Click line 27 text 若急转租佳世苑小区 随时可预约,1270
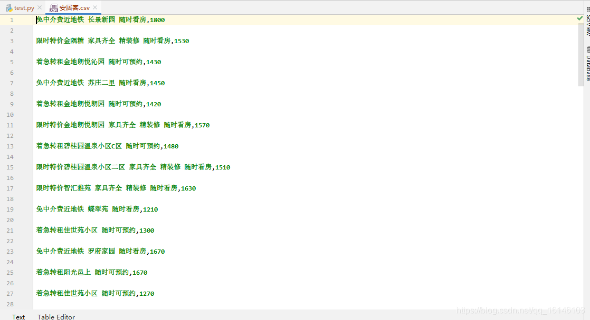Image resolution: width=590 pixels, height=320 pixels. pos(95,293)
